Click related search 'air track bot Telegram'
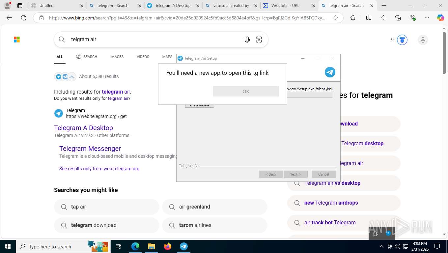This screenshot has width=448, height=253. (x=344, y=223)
